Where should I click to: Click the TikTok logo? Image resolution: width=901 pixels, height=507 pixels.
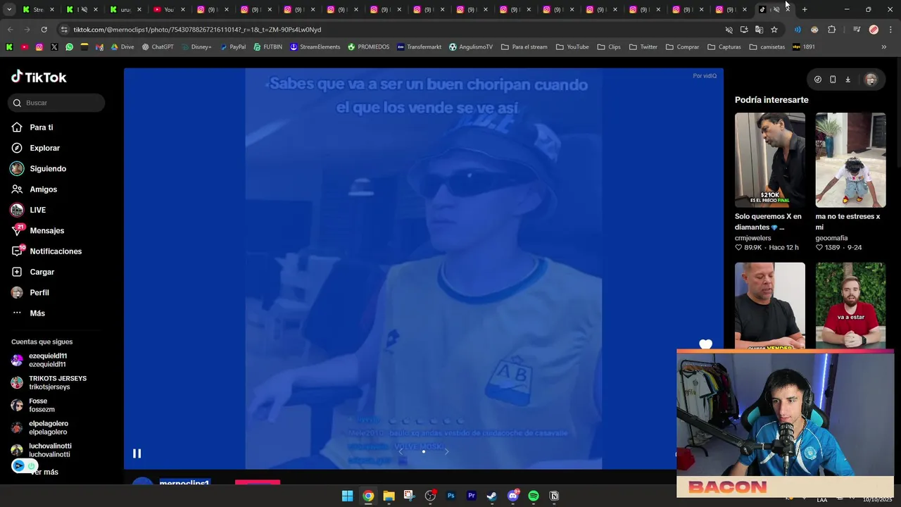[39, 77]
